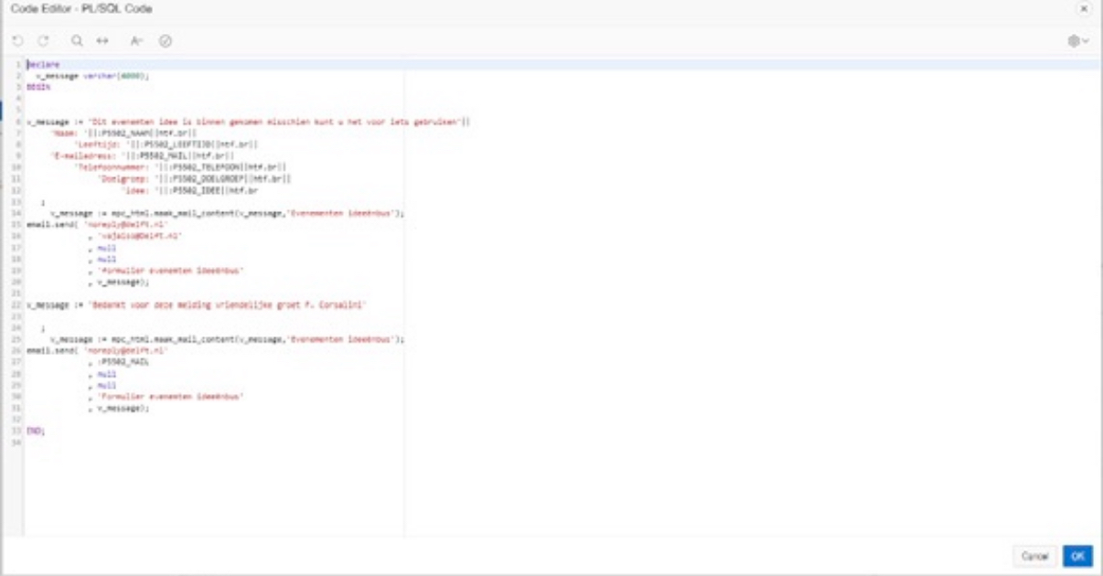Click the 'END;' line

36,431
